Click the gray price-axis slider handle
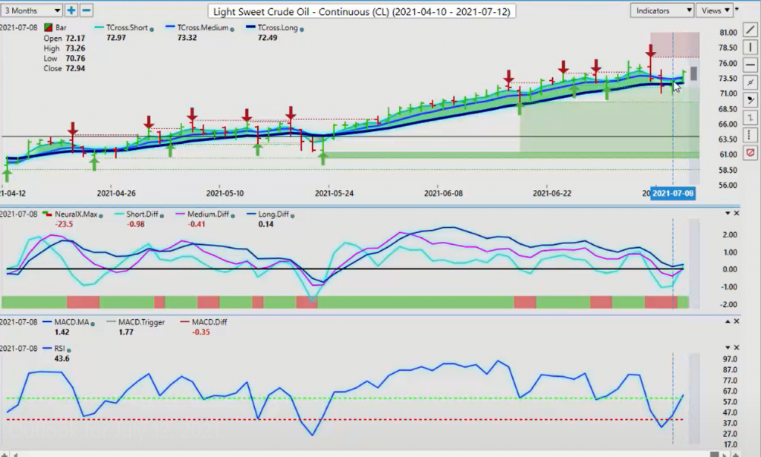This screenshot has width=761, height=457. (x=694, y=73)
